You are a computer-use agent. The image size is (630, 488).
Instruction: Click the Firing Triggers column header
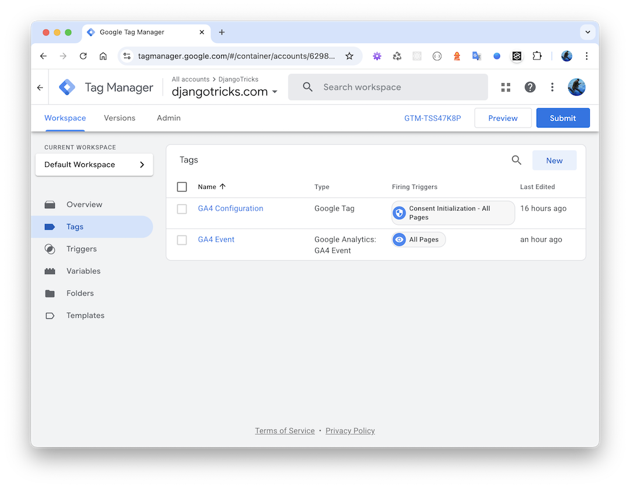[x=415, y=187]
